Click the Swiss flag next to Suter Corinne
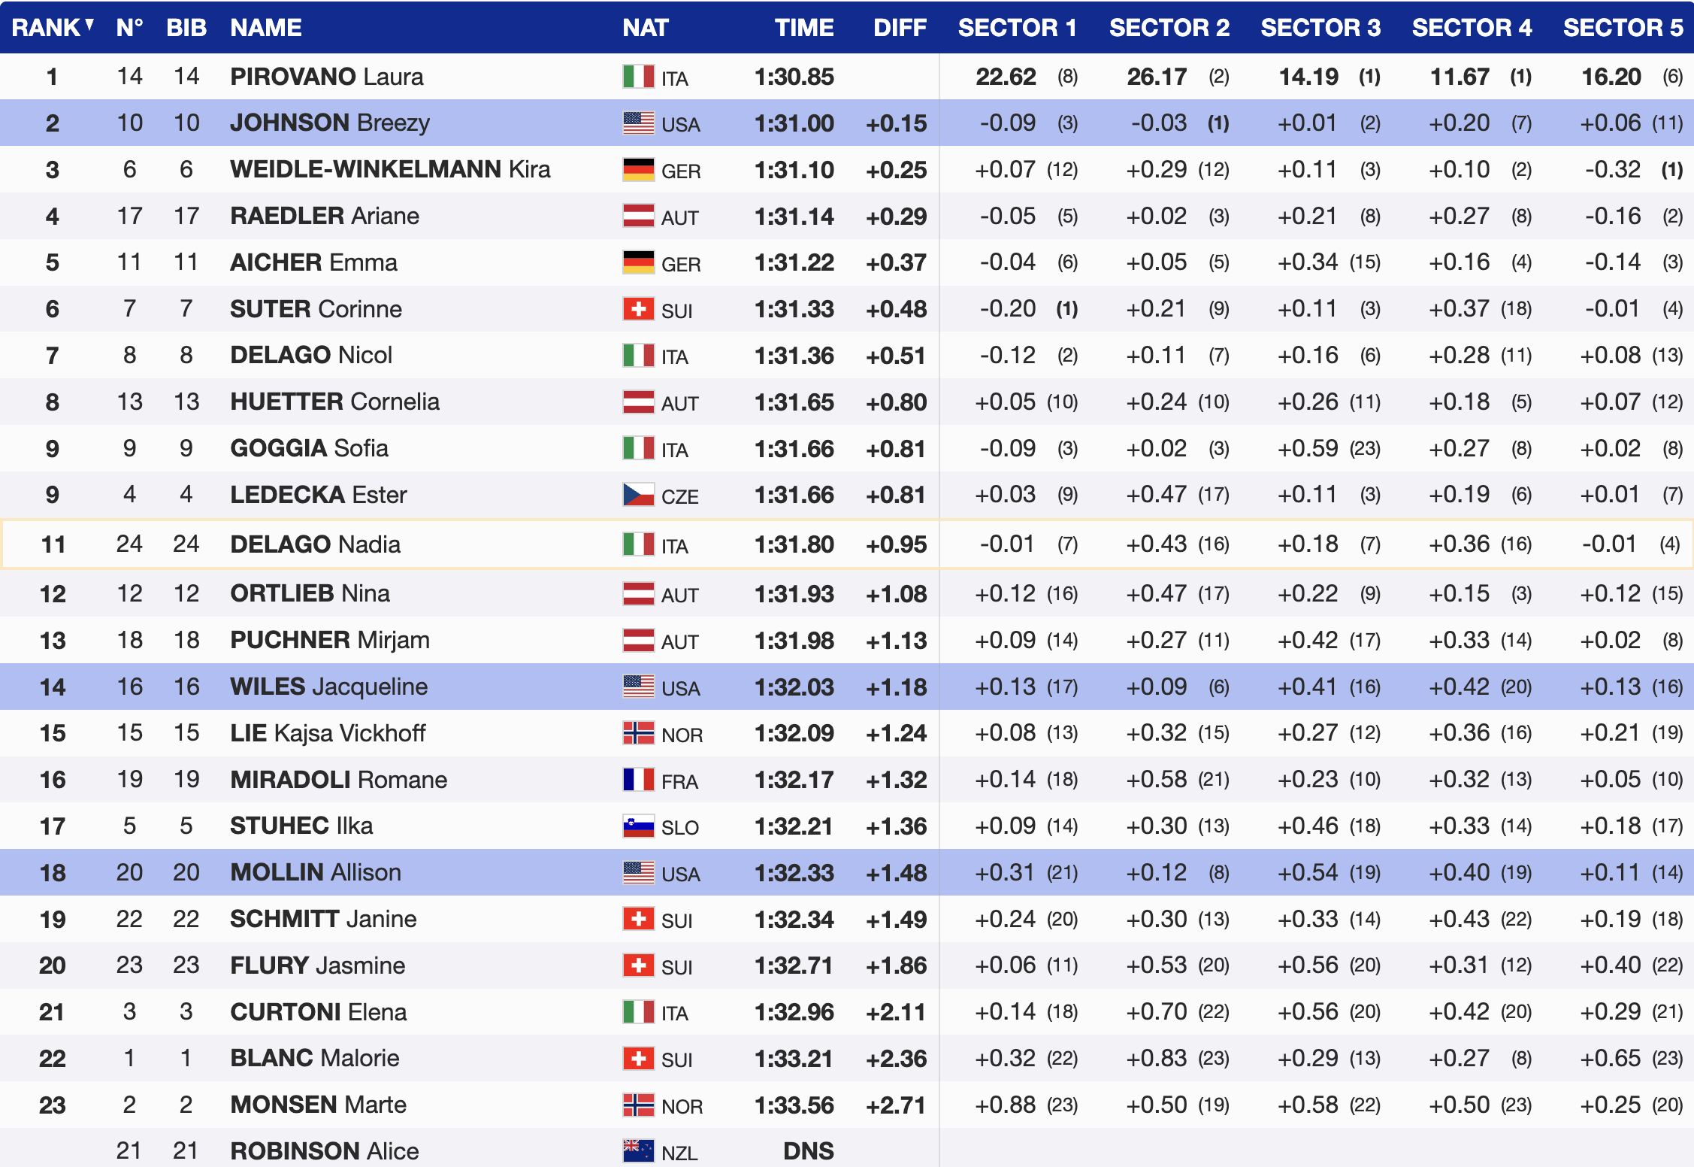Image resolution: width=1694 pixels, height=1167 pixels. 638,309
